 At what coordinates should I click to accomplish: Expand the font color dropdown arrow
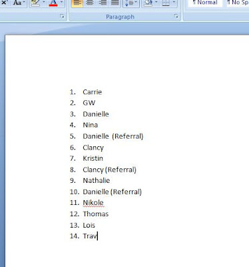(x=61, y=2)
